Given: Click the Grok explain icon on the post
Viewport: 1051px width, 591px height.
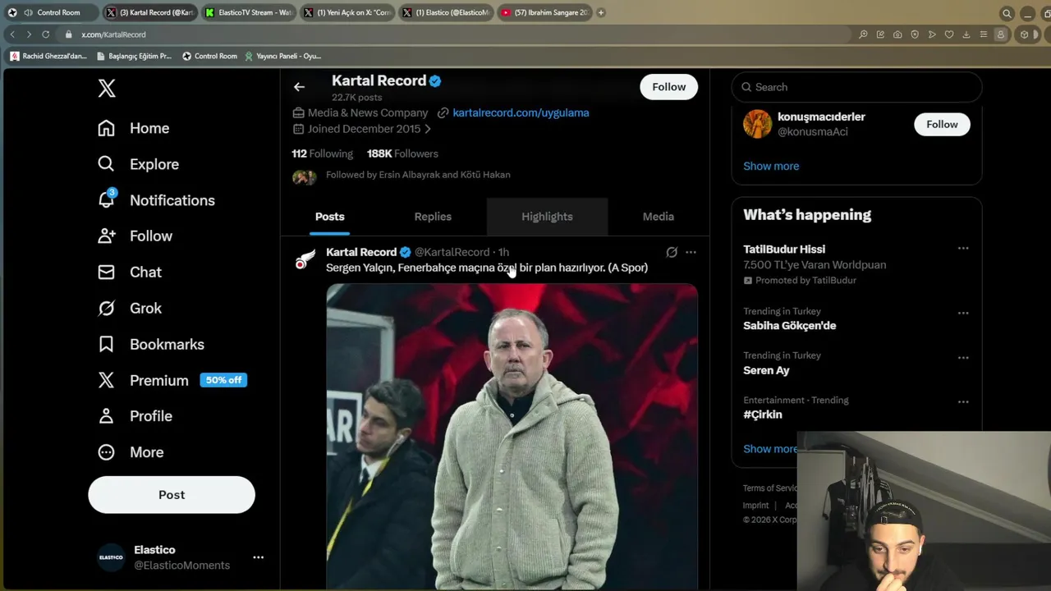Looking at the screenshot, I should pos(672,252).
